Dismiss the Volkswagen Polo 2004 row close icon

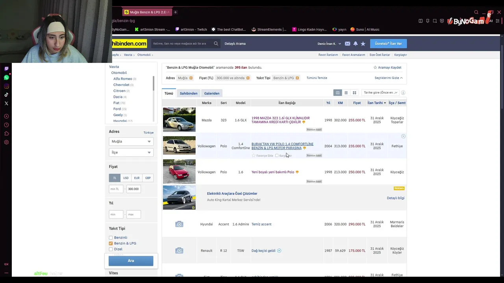click(403, 136)
